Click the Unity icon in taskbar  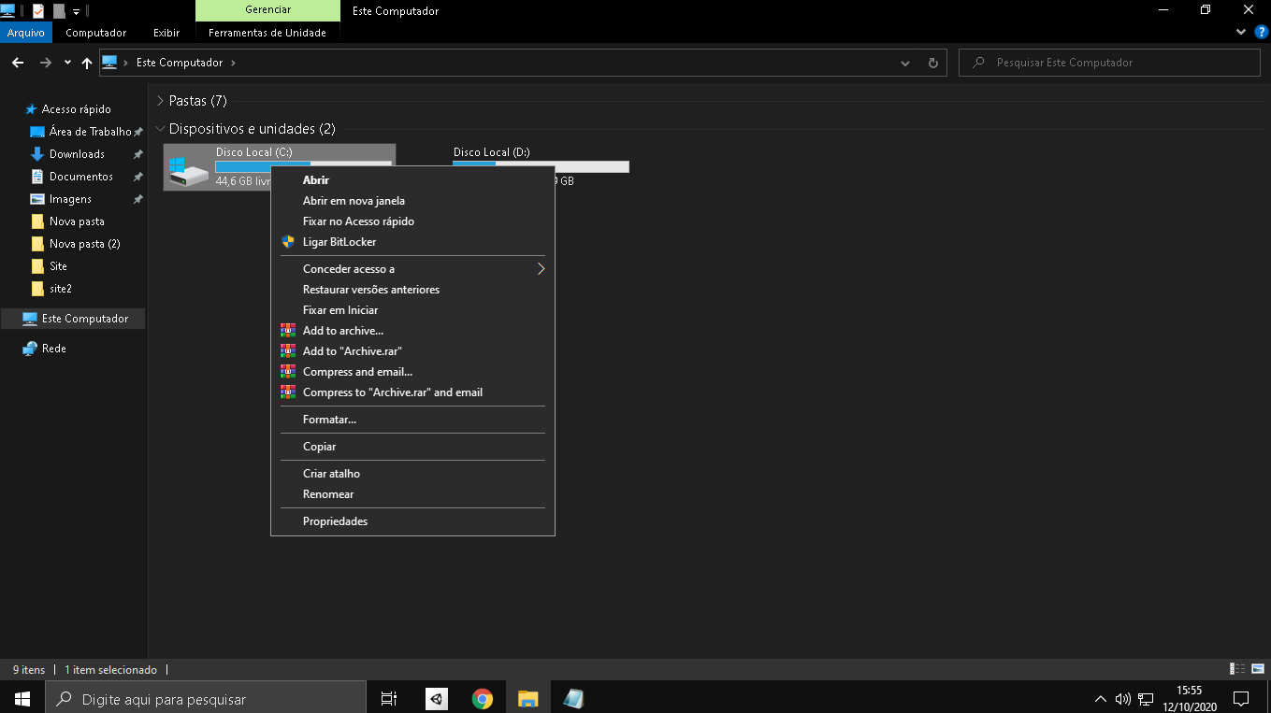coord(436,698)
